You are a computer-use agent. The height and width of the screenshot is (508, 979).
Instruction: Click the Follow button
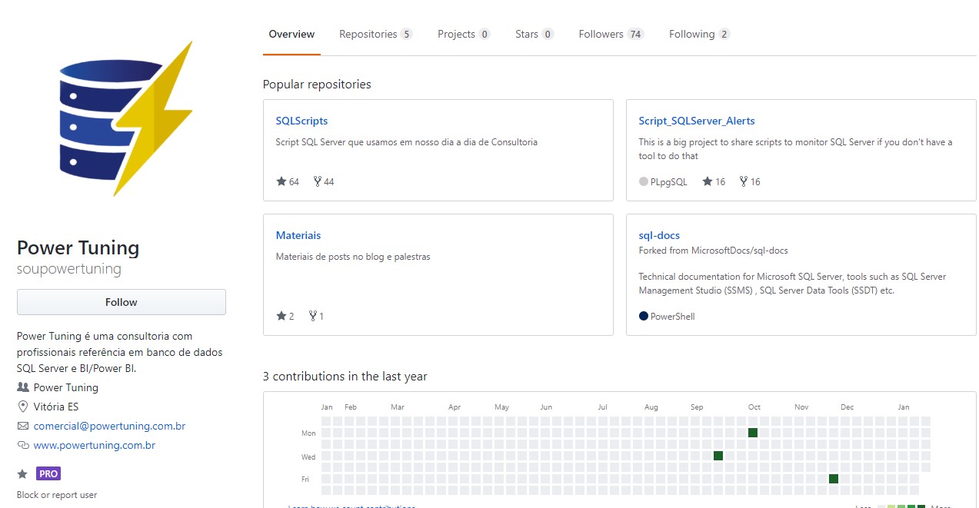click(121, 301)
